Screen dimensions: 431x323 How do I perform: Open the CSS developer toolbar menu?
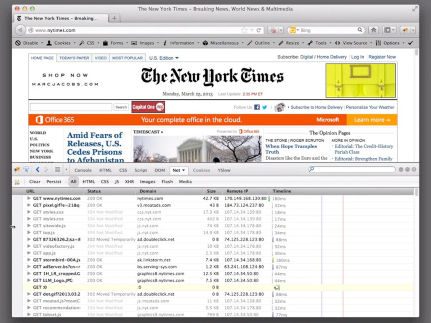point(89,43)
